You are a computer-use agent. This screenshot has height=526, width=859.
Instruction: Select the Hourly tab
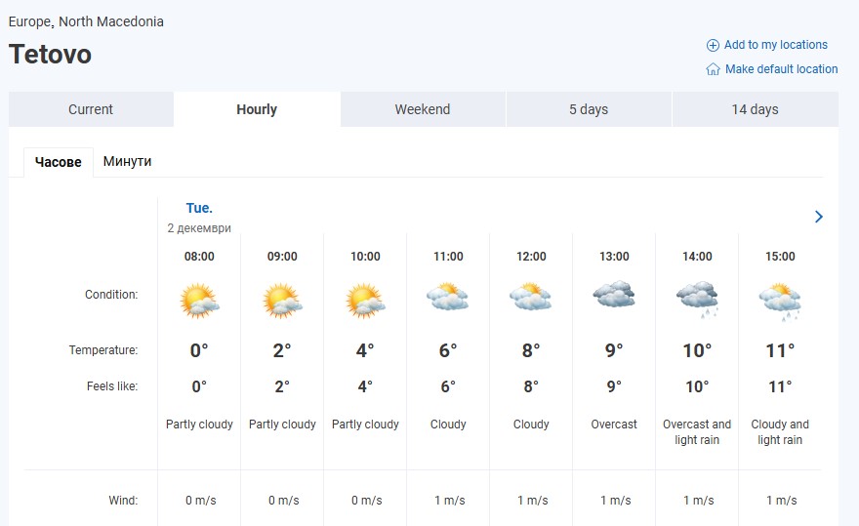pyautogui.click(x=257, y=109)
